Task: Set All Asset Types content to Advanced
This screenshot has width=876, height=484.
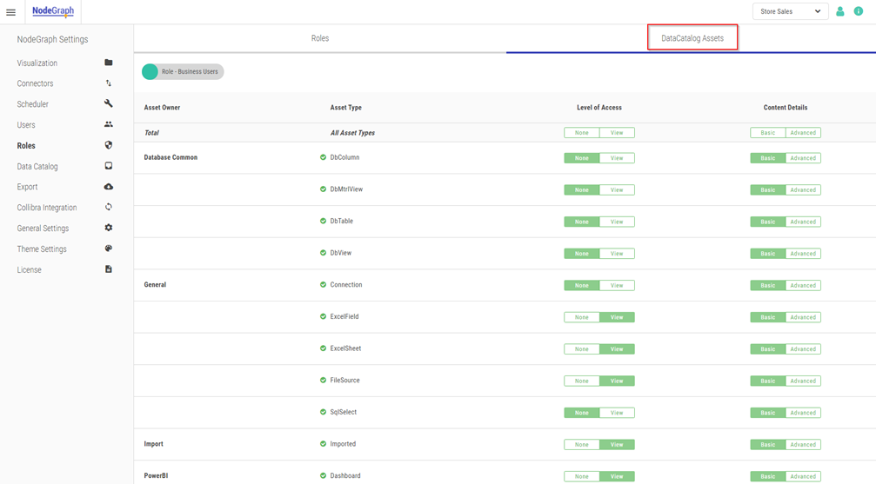Action: pyautogui.click(x=803, y=133)
